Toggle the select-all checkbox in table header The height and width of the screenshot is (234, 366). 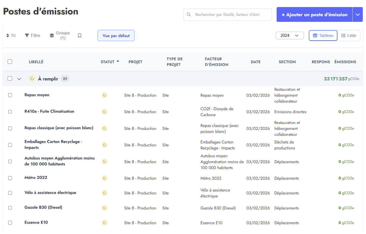10,62
